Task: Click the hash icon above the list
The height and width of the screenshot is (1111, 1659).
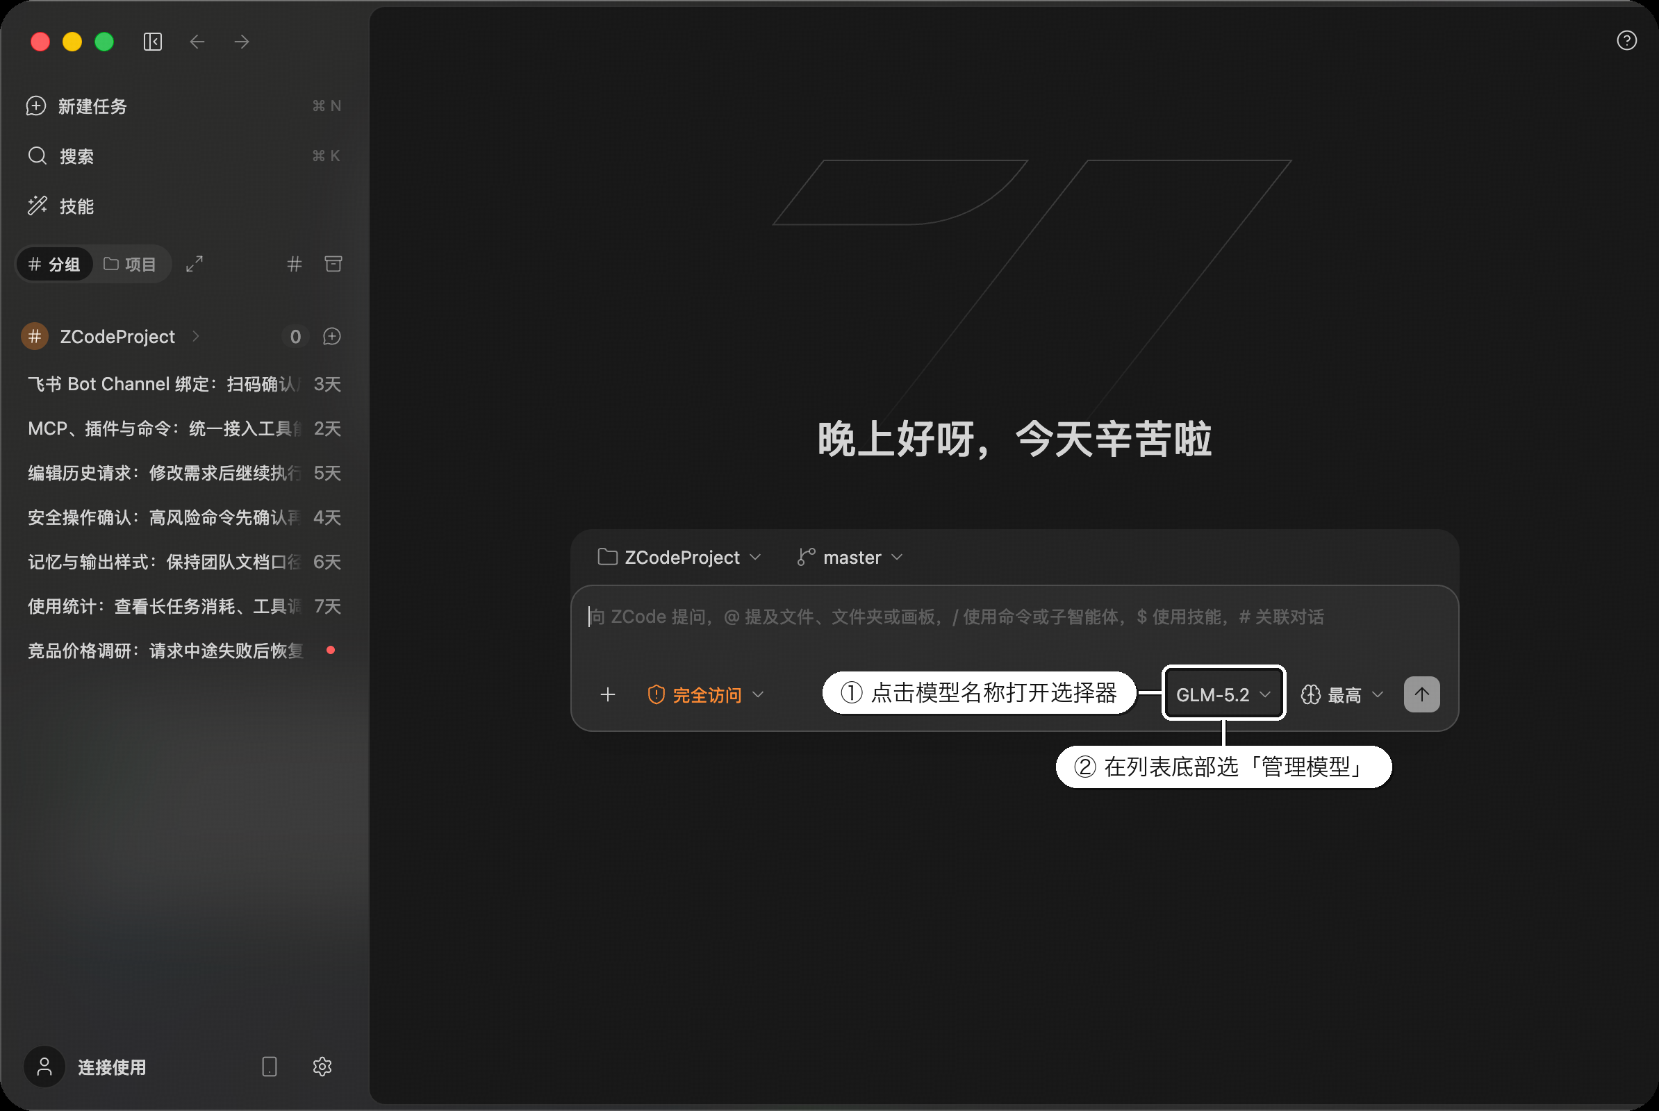Action: [x=295, y=265]
